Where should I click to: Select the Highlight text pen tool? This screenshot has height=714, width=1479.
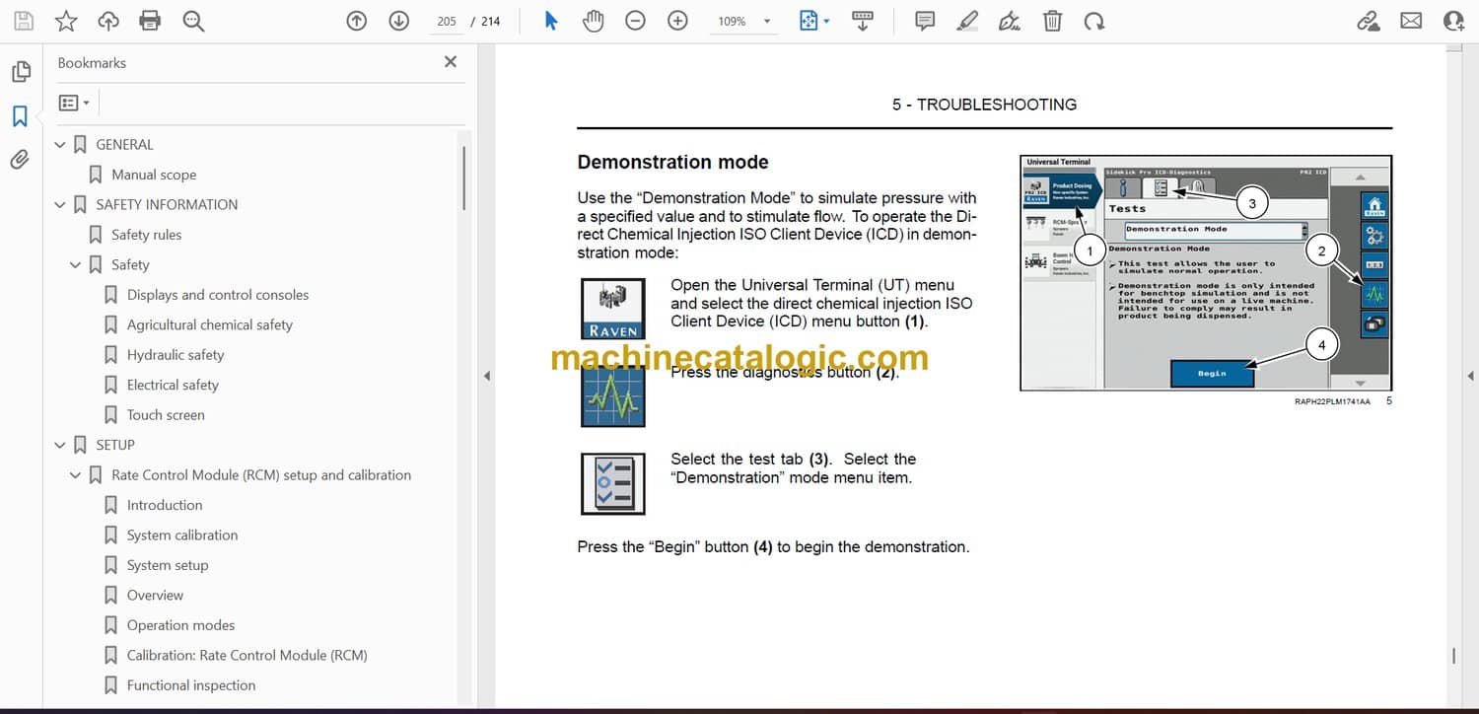tap(967, 21)
